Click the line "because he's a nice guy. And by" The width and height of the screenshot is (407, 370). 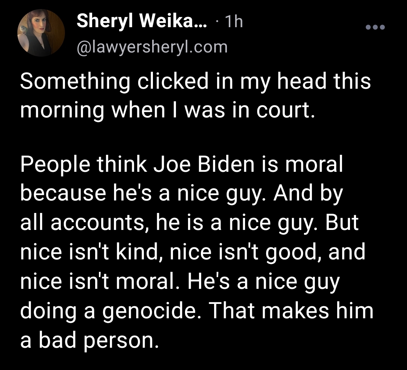coord(182,194)
